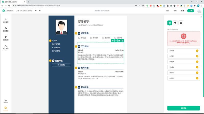Open the 我的简历 dropdown menu
204x114 pixels.
tap(10, 11)
